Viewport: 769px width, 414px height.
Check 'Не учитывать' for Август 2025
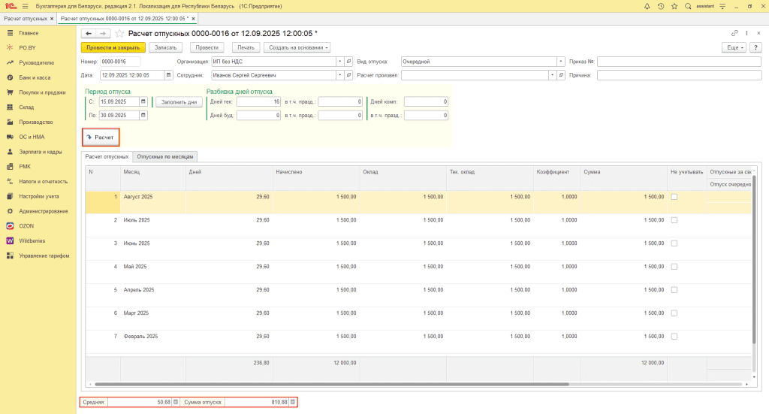[674, 197]
